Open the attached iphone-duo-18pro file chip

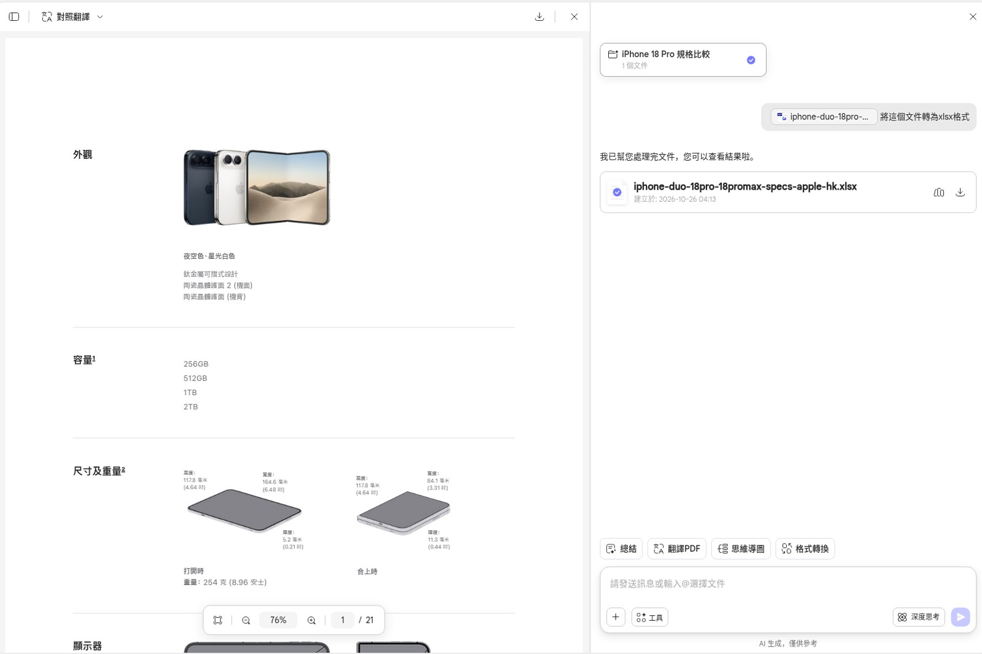click(x=823, y=117)
